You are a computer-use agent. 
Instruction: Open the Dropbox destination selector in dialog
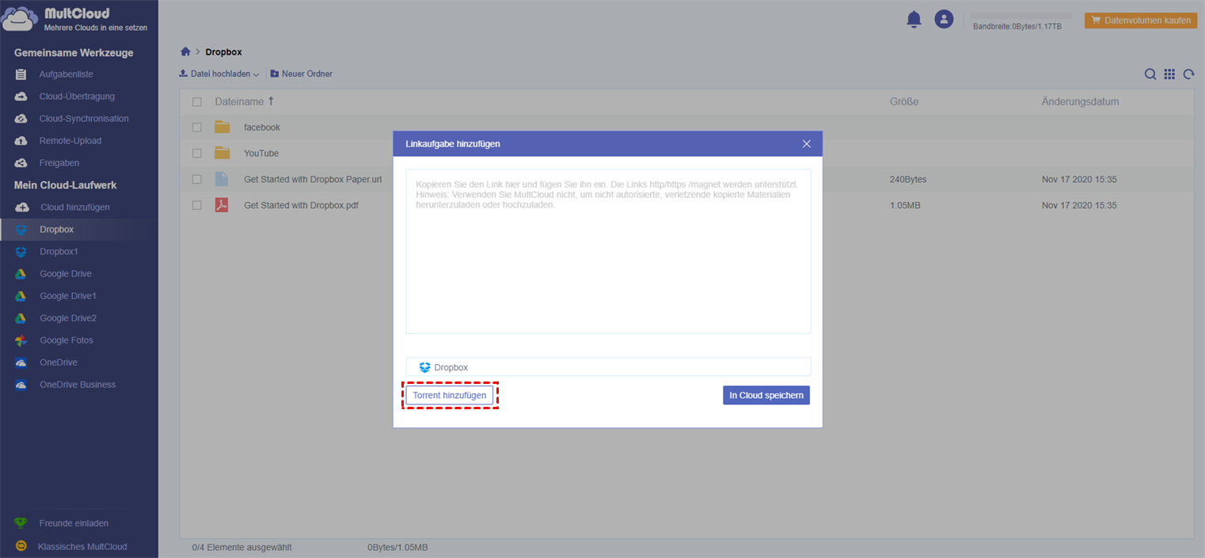pyautogui.click(x=608, y=367)
